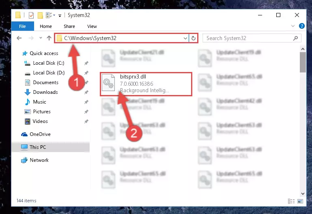
Task: Switch to the Home ribbon tab
Action: coord(46,26)
